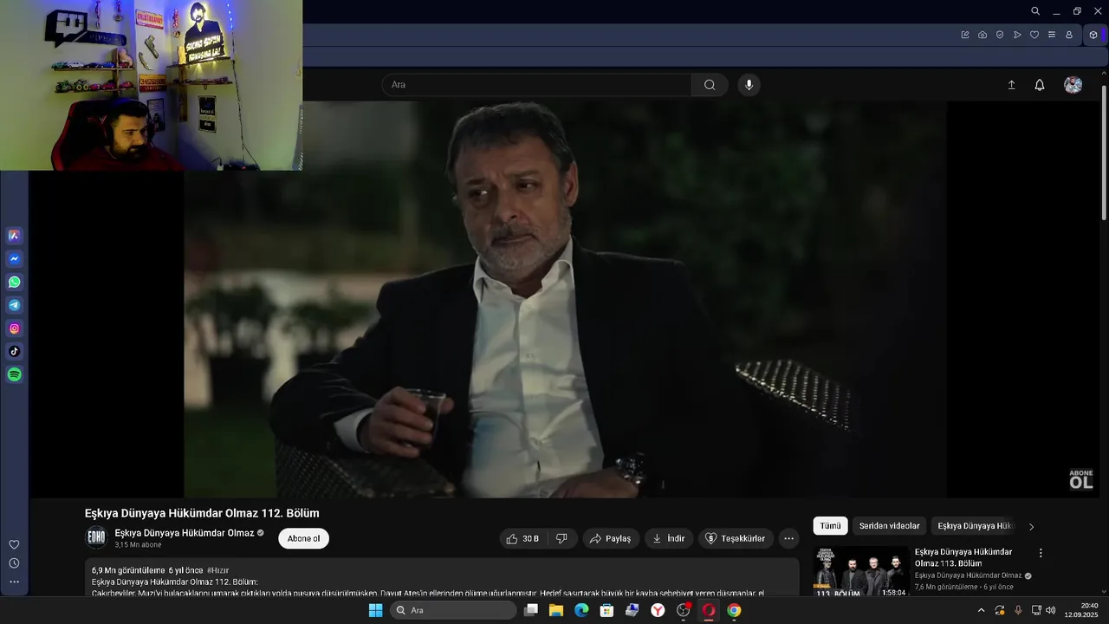Open the clock showing 20:40 12.09.2025
1109x624 pixels.
point(1081,610)
